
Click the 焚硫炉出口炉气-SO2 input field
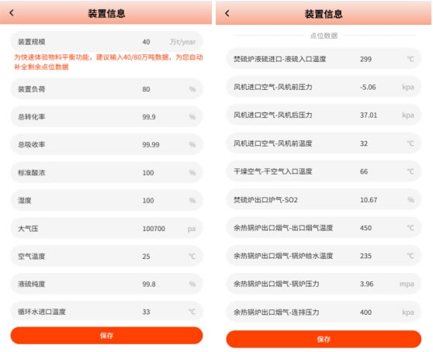324,200
